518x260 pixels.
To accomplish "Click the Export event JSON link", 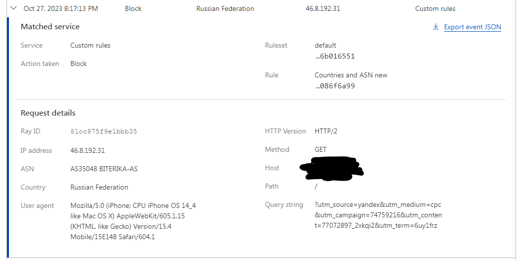I will pyautogui.click(x=472, y=27).
